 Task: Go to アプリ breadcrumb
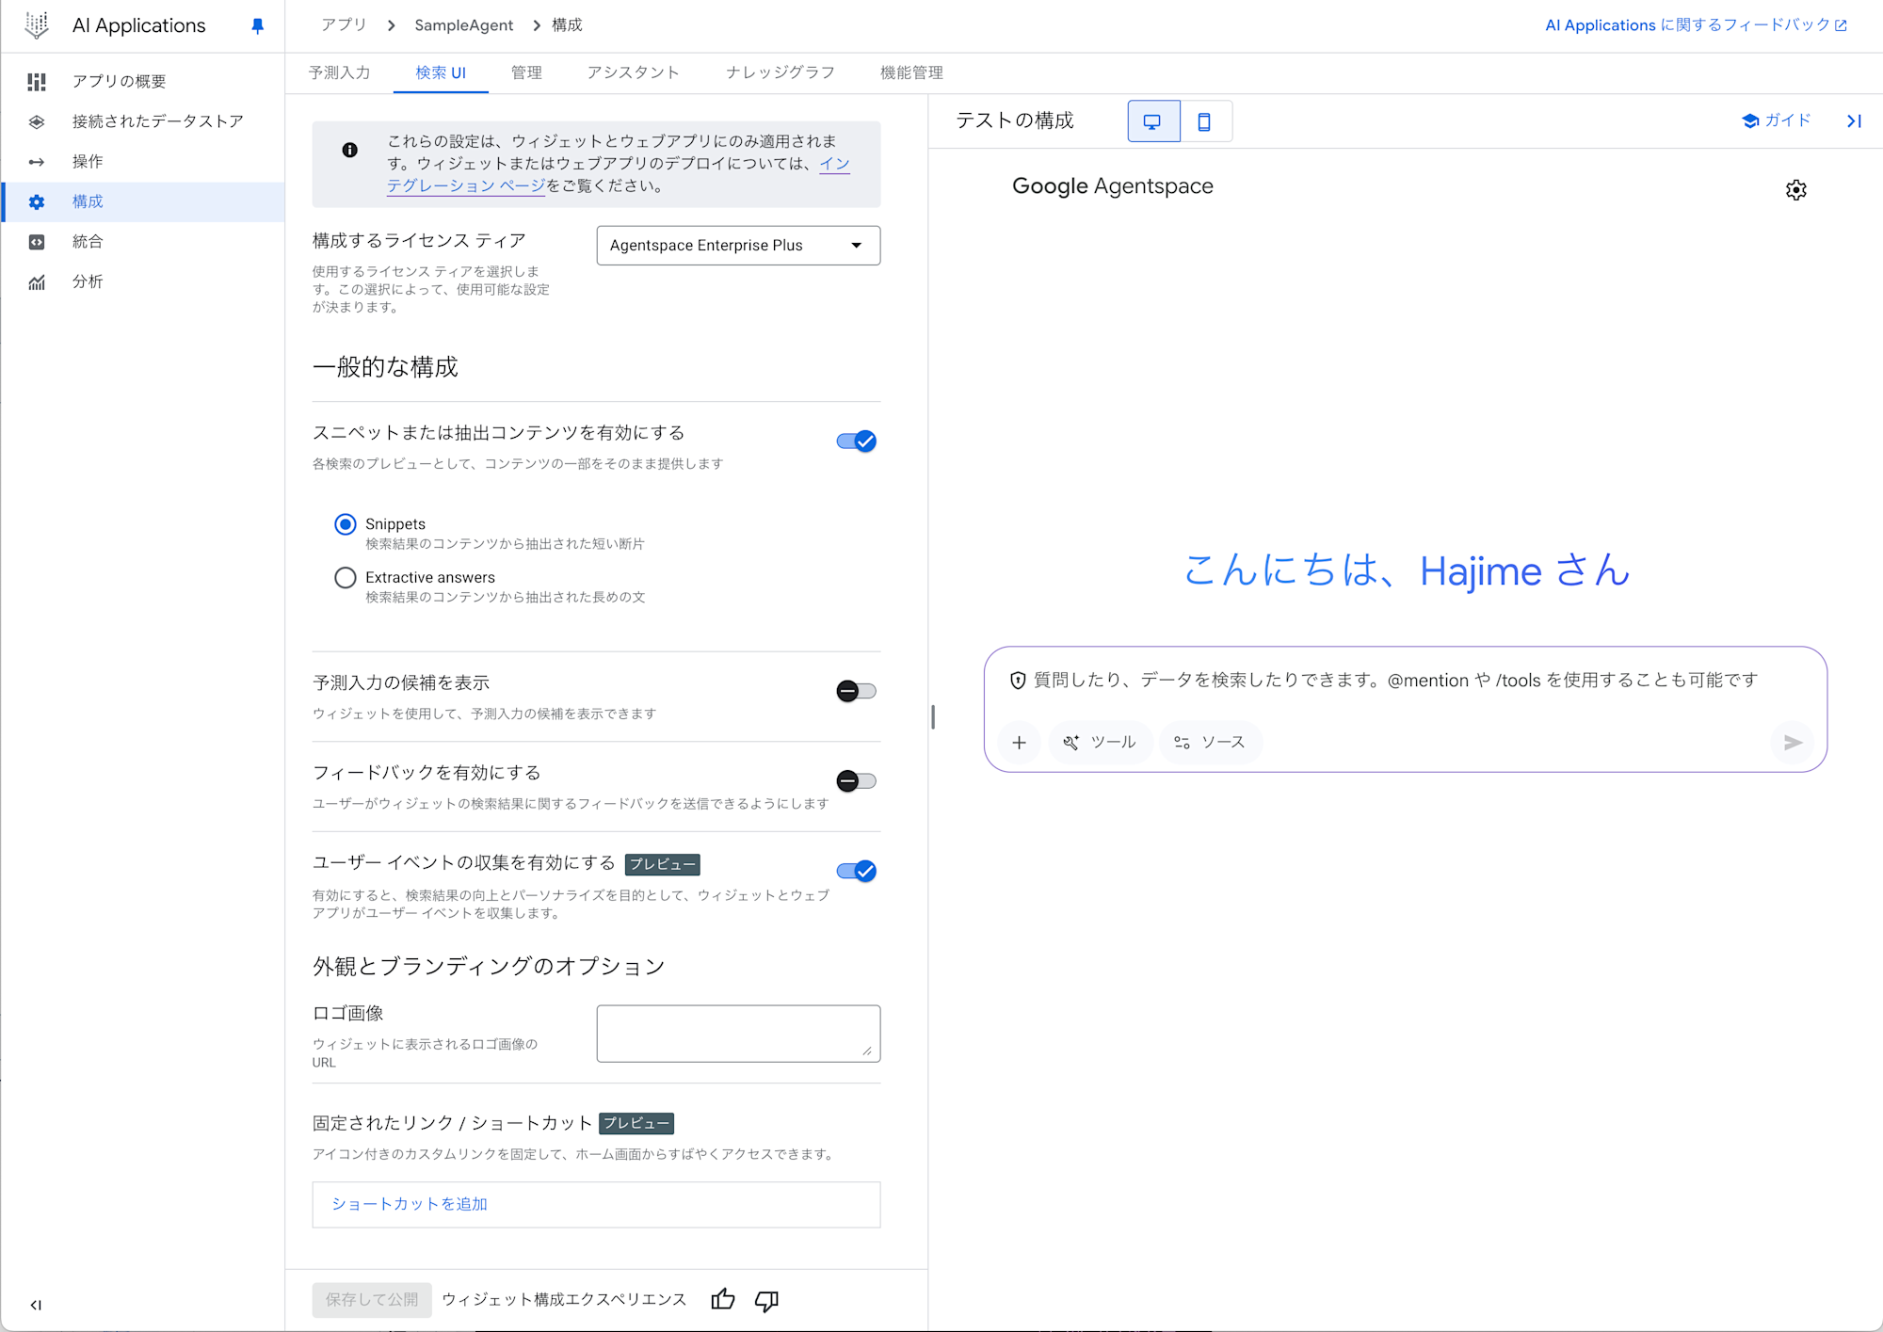[344, 25]
